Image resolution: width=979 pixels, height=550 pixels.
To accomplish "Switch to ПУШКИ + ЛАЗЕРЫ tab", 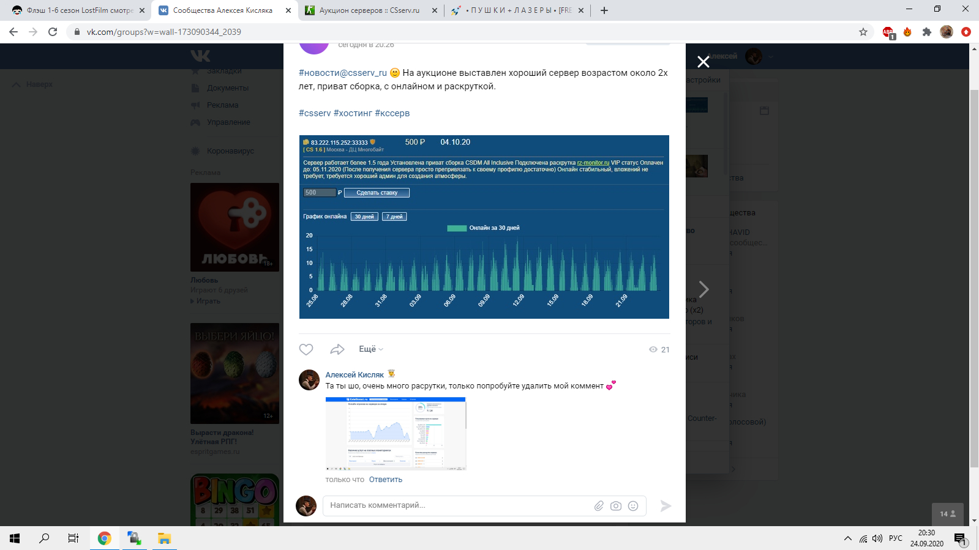I will click(x=519, y=10).
